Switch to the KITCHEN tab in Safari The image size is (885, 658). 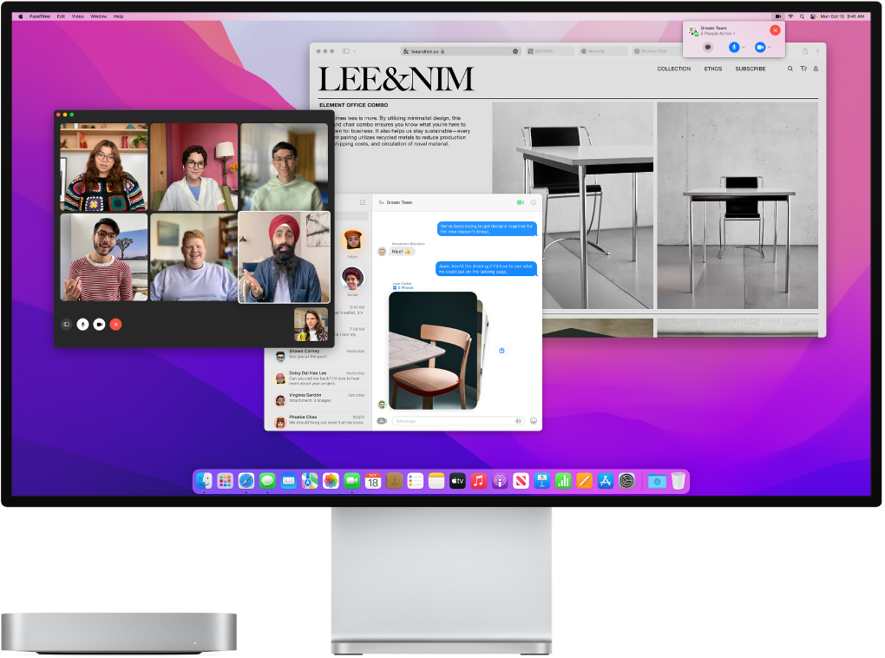[549, 50]
